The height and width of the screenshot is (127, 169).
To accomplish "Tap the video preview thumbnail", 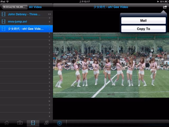I will tap(111, 65).
